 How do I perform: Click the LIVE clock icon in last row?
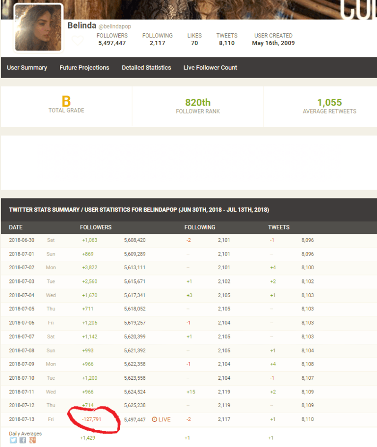[x=155, y=419]
